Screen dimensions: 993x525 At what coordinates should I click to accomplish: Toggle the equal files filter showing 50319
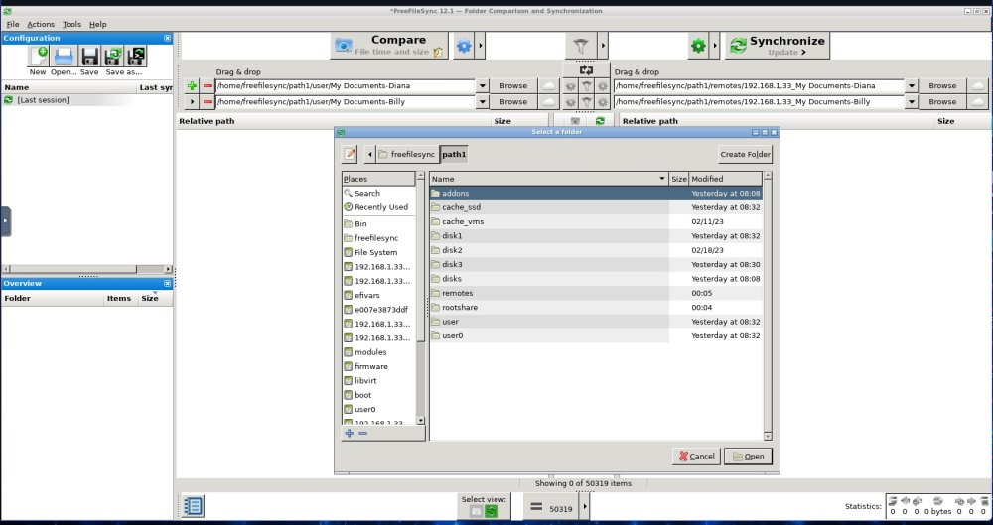point(551,508)
